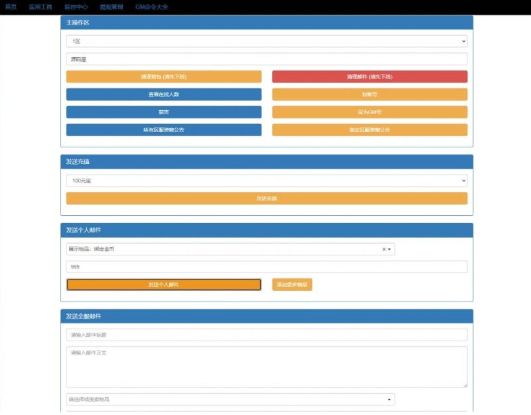531x415 pixels.
Task: Click the orange 封账号 button
Action: click(370, 94)
